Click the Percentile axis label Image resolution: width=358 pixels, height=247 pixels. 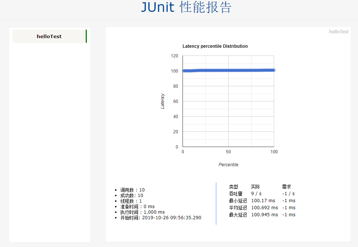[228, 164]
